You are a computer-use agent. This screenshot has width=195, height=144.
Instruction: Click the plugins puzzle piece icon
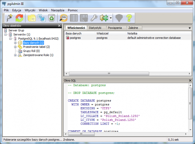[104, 18]
